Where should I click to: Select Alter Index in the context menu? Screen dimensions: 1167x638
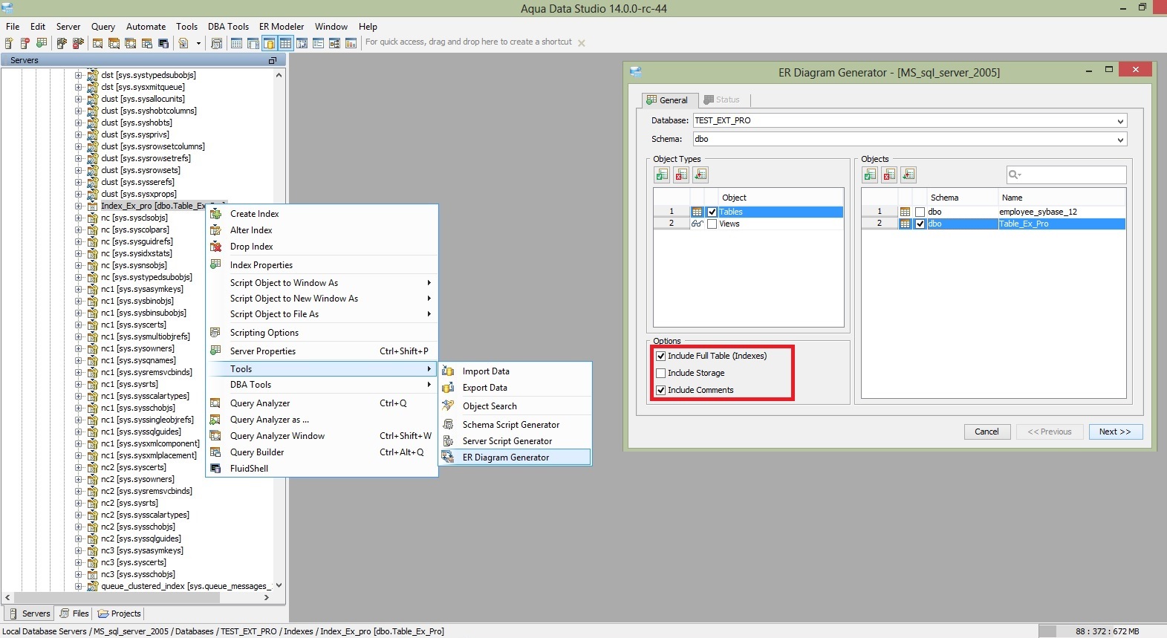pyautogui.click(x=251, y=230)
